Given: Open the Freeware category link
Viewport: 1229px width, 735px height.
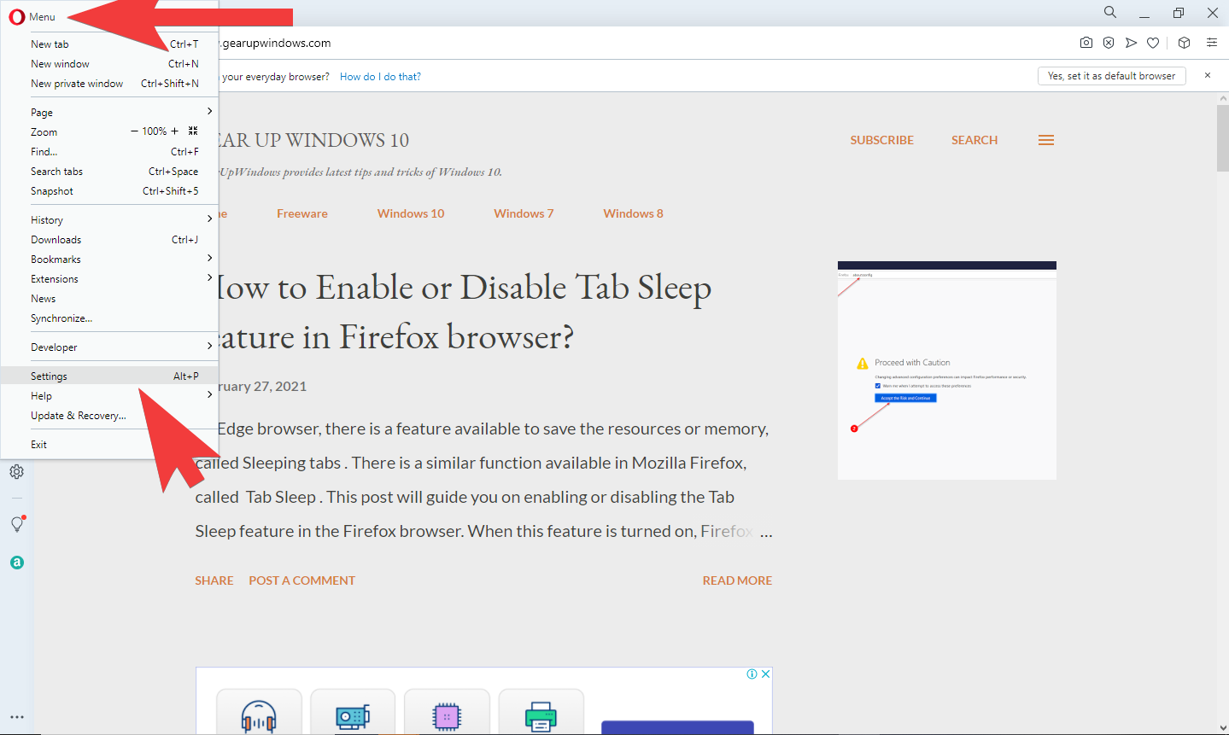Looking at the screenshot, I should [x=302, y=213].
